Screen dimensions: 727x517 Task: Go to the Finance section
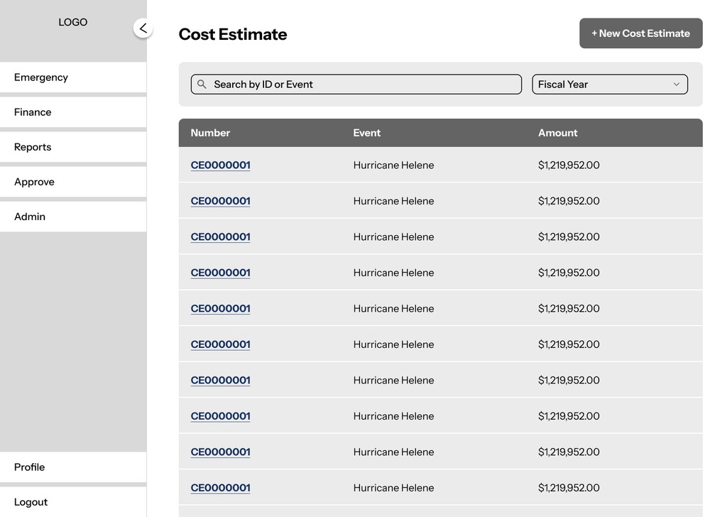point(73,112)
